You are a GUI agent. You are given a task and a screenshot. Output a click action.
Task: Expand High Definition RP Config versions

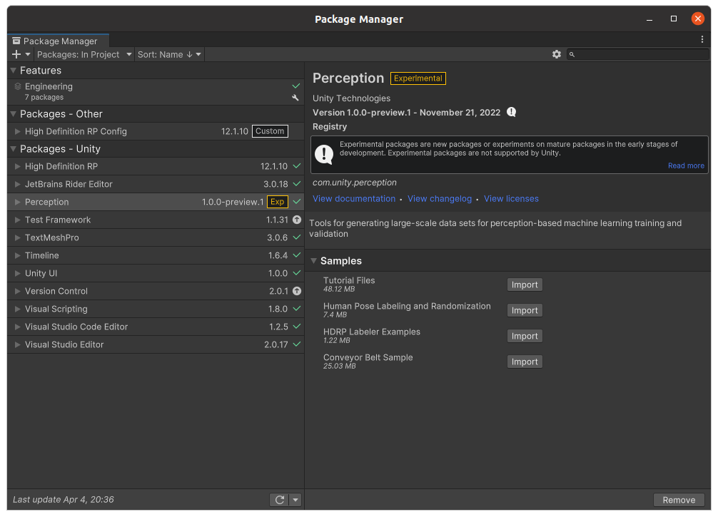point(17,131)
